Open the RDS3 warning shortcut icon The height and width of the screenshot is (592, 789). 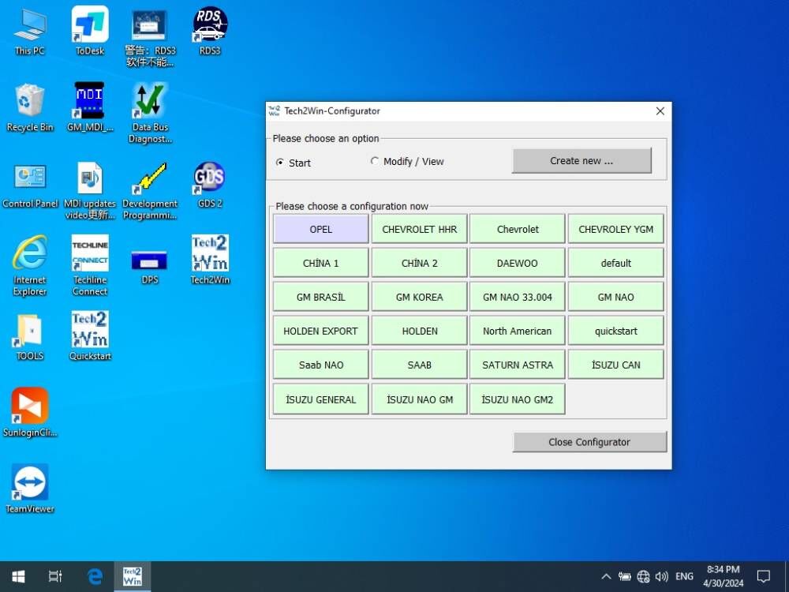pos(149,38)
